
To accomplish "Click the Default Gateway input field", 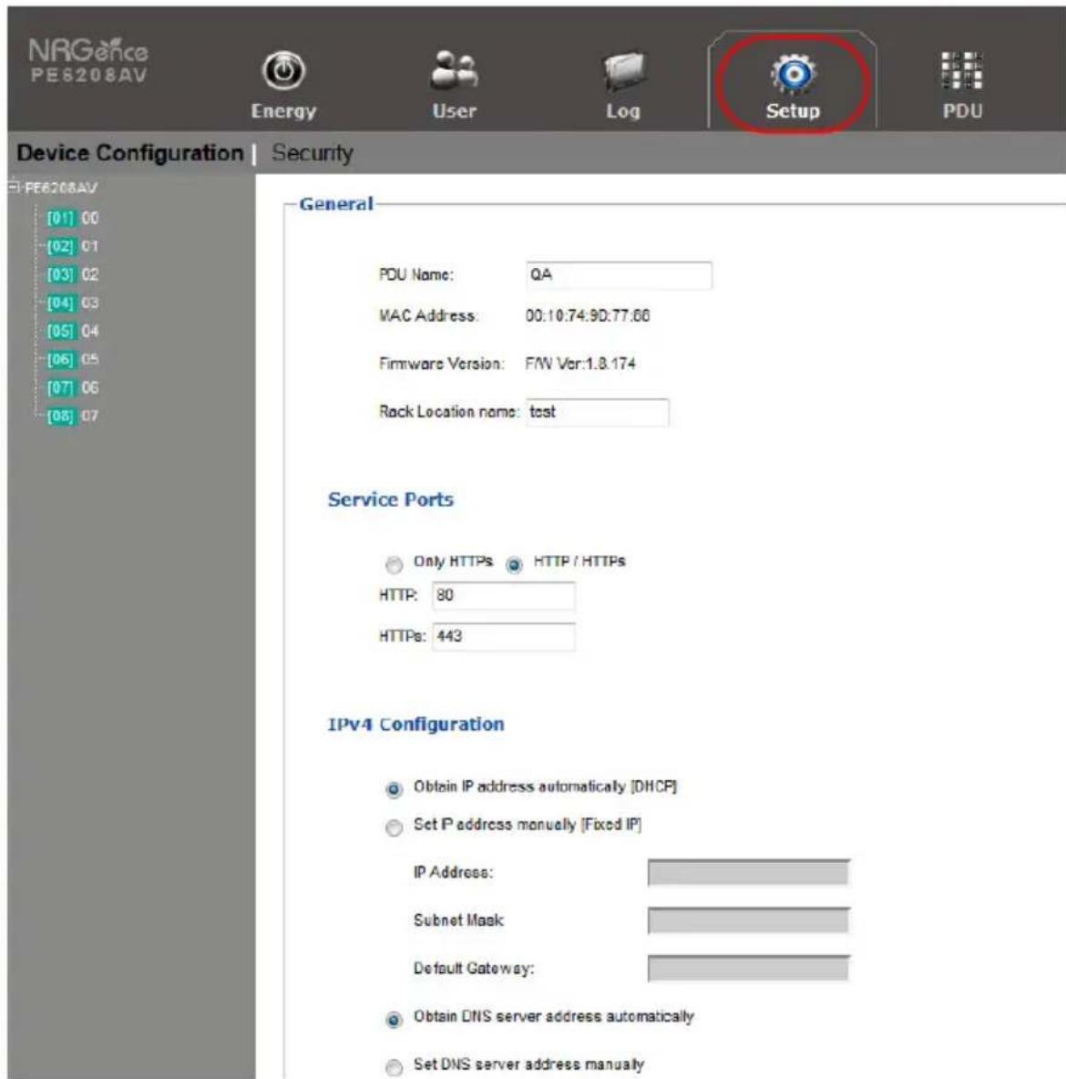I will click(749, 968).
